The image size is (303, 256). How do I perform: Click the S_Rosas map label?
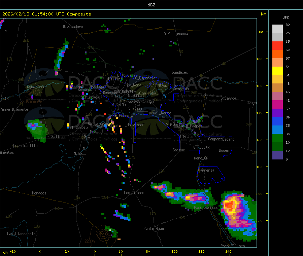[x=135, y=108]
